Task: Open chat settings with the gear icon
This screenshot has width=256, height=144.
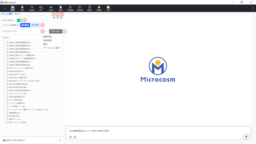Action: 70,137
